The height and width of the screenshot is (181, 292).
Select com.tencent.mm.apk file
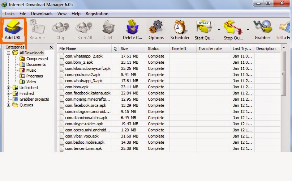[83, 148]
